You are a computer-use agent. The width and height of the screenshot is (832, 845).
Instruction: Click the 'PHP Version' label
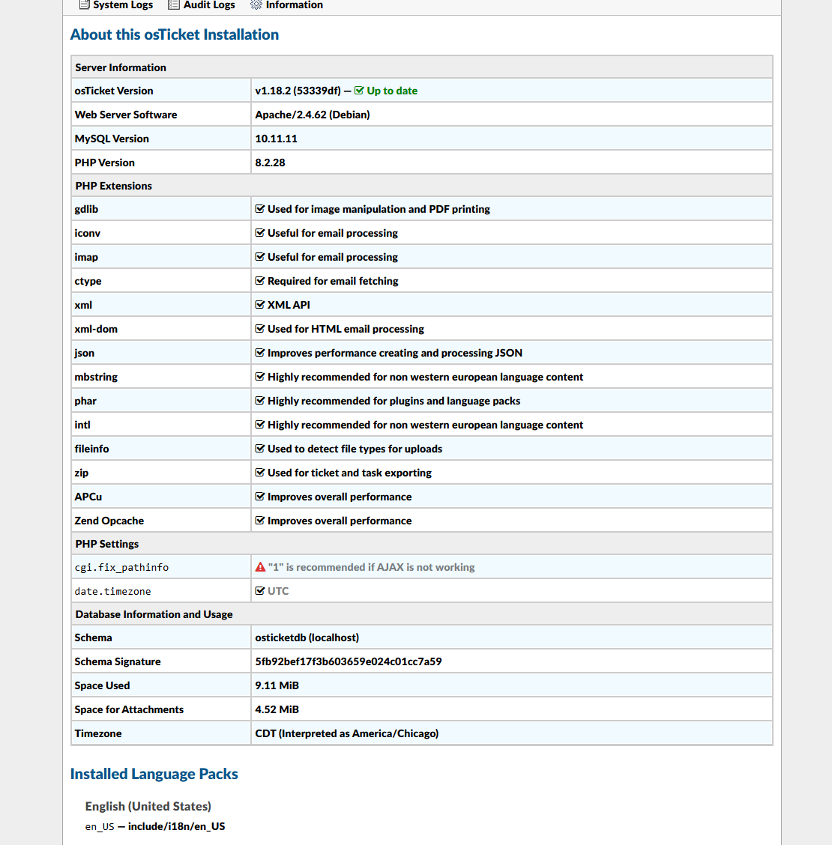[105, 163]
